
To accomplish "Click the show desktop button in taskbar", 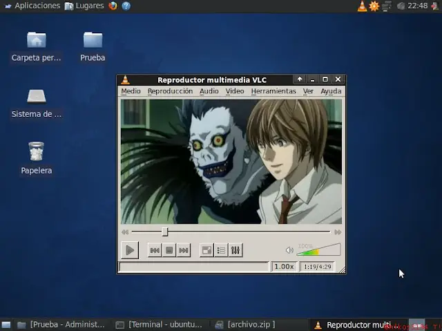I will coord(6,325).
